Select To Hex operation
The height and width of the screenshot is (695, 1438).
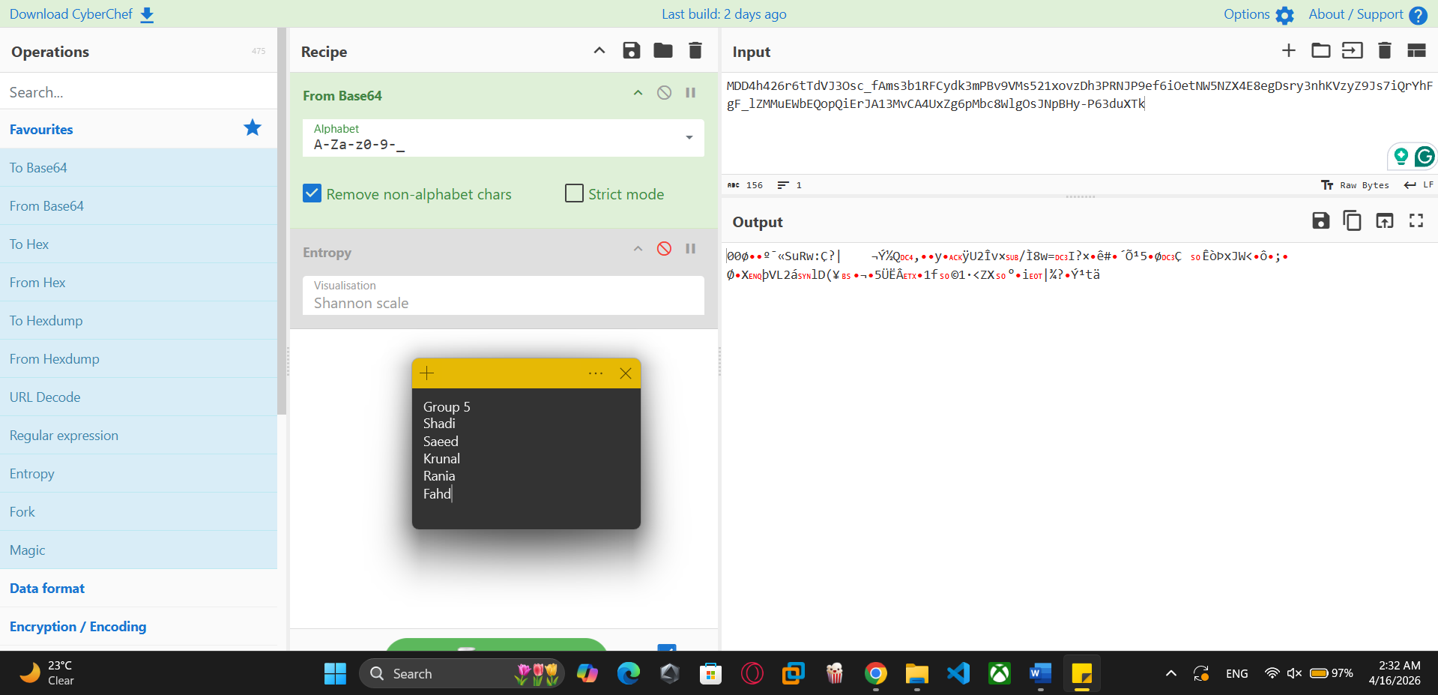(139, 244)
